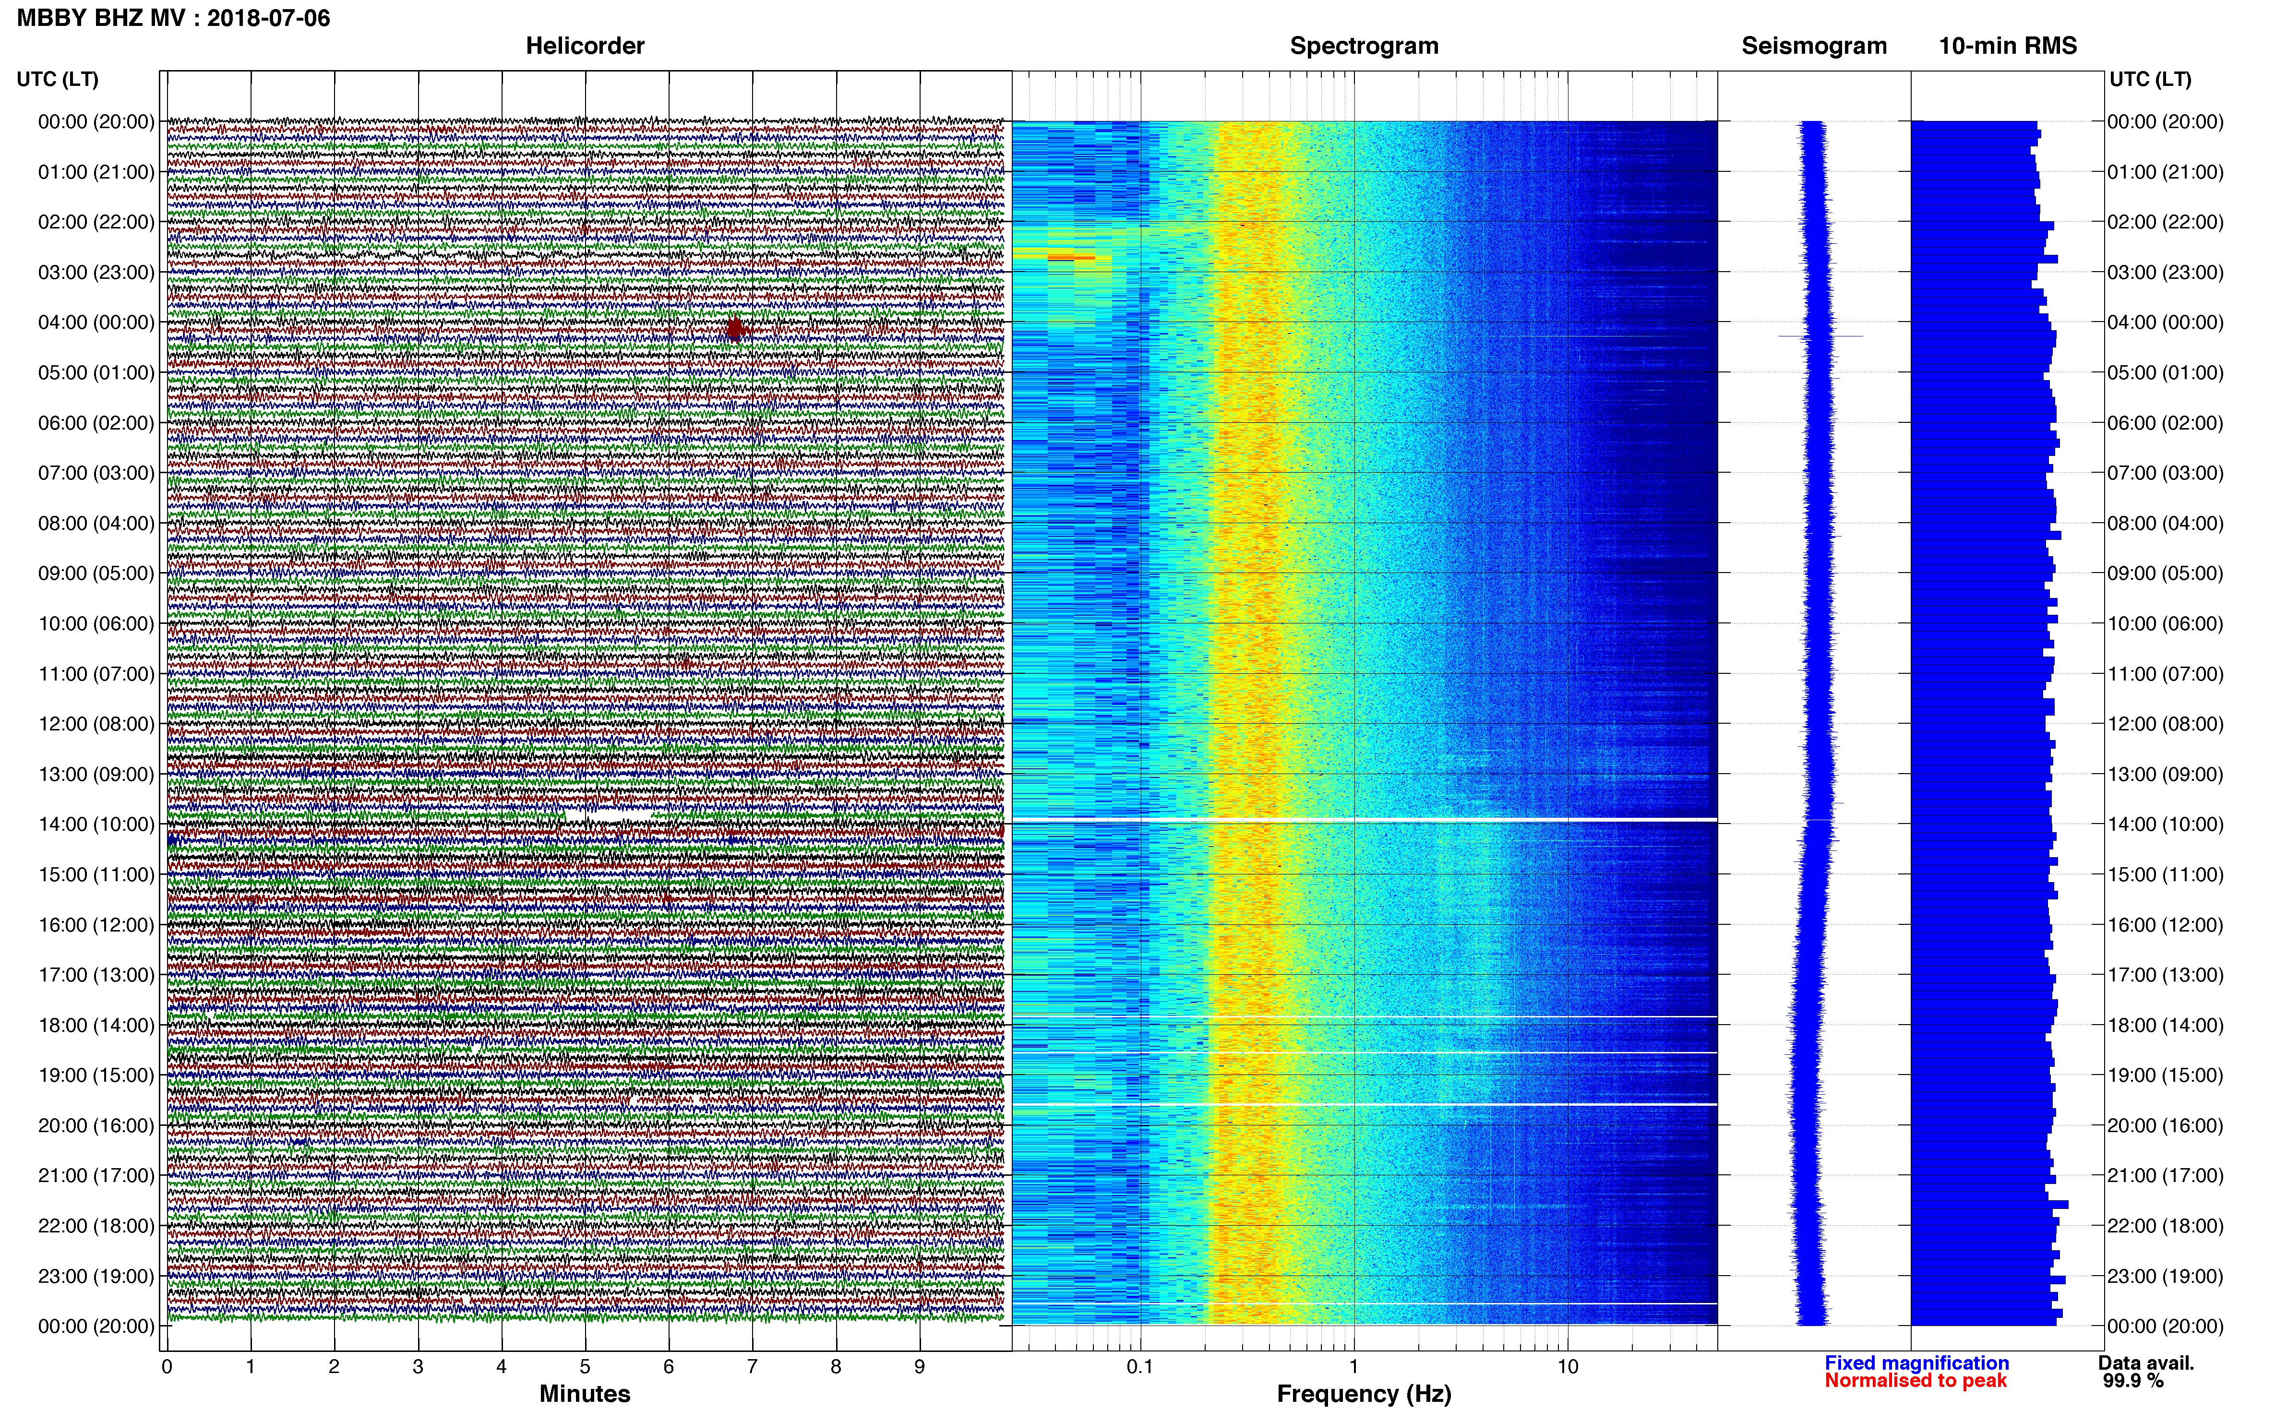This screenshot has height=1422, width=2275.
Task: Click the '0' tick on Minutes axis
Action: pyautogui.click(x=168, y=1366)
